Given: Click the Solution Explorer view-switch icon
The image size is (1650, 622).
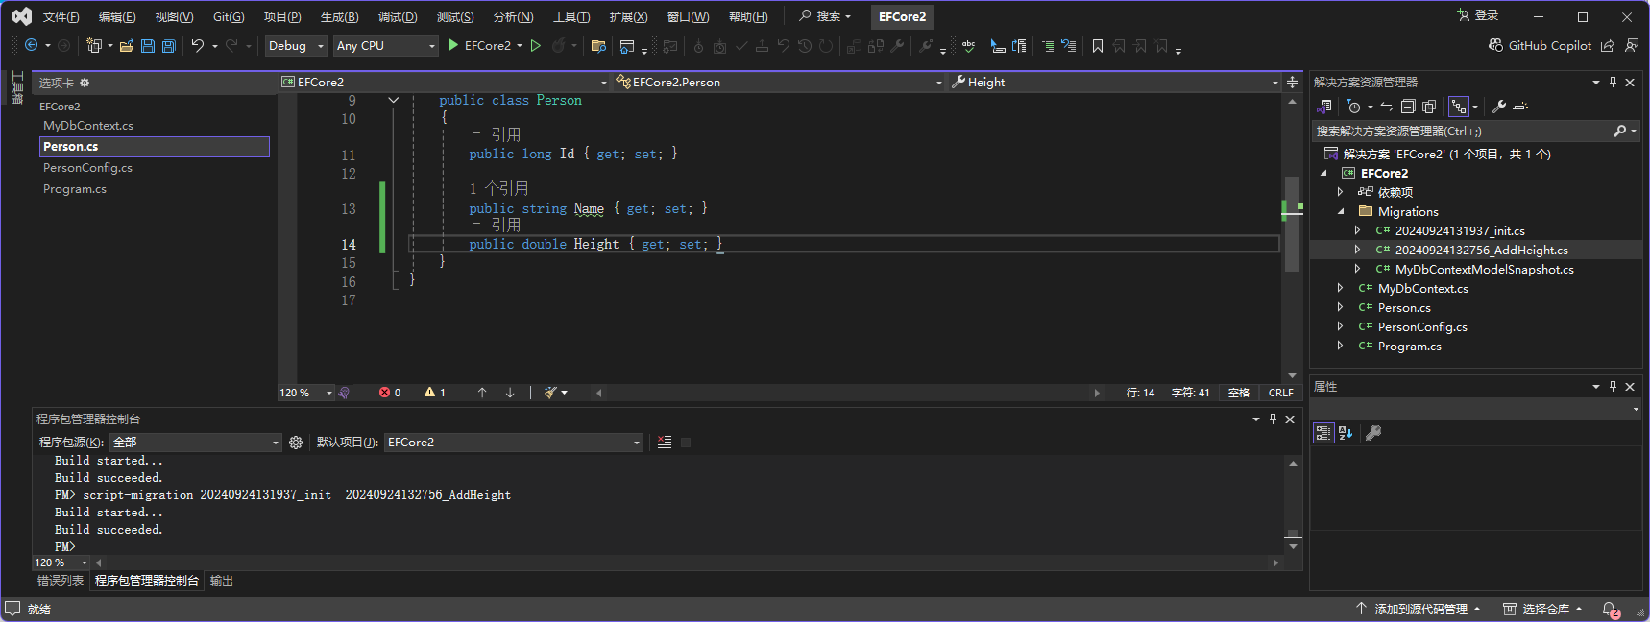Looking at the screenshot, I should click(x=1324, y=107).
